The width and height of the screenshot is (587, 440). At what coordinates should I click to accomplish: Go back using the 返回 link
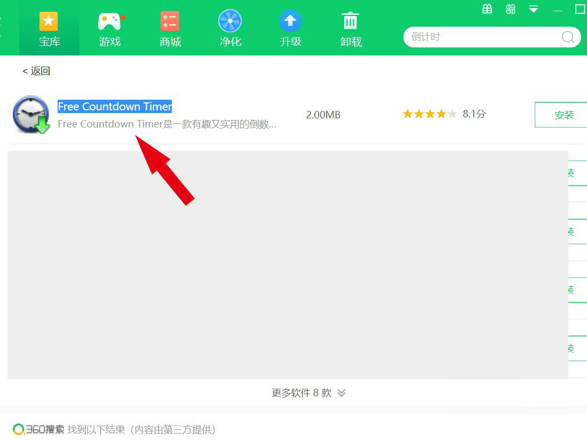pyautogui.click(x=36, y=71)
